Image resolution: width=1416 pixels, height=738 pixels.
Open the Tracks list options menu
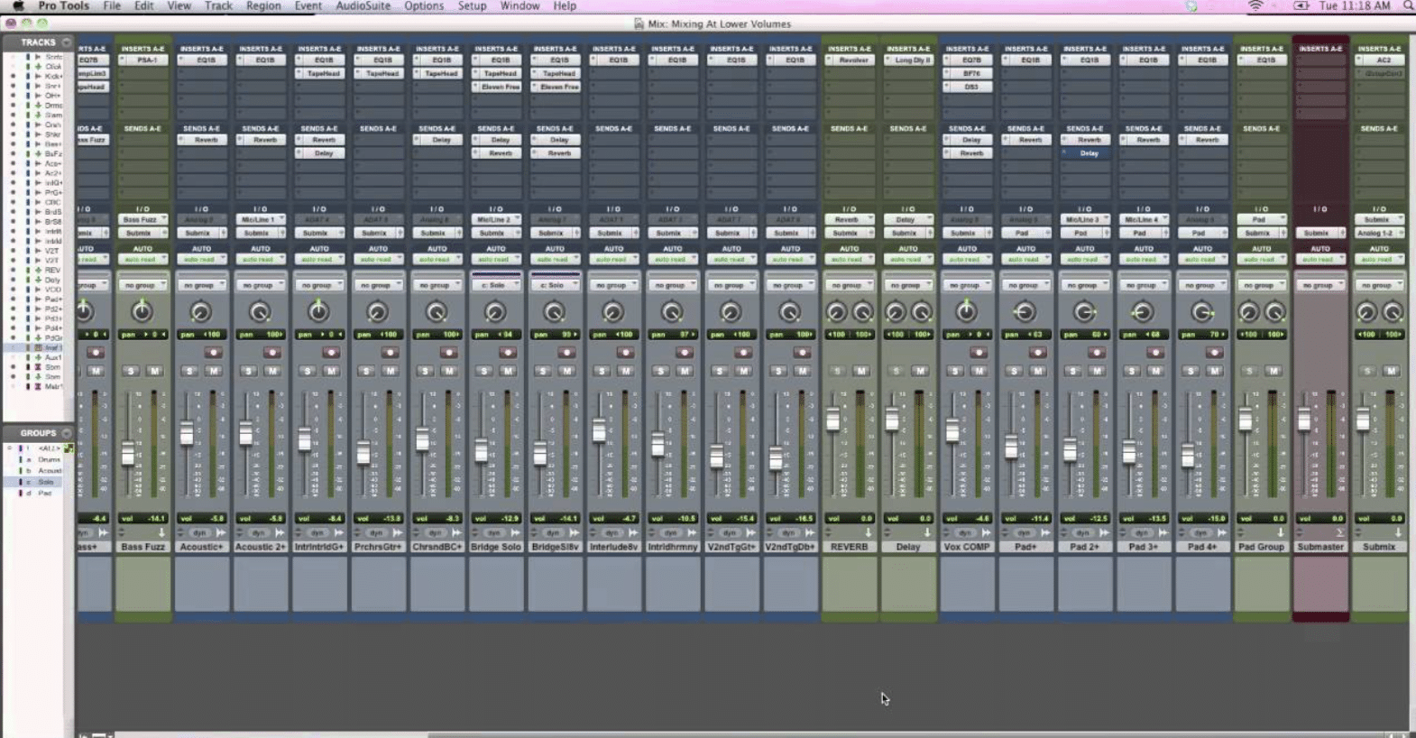(67, 42)
